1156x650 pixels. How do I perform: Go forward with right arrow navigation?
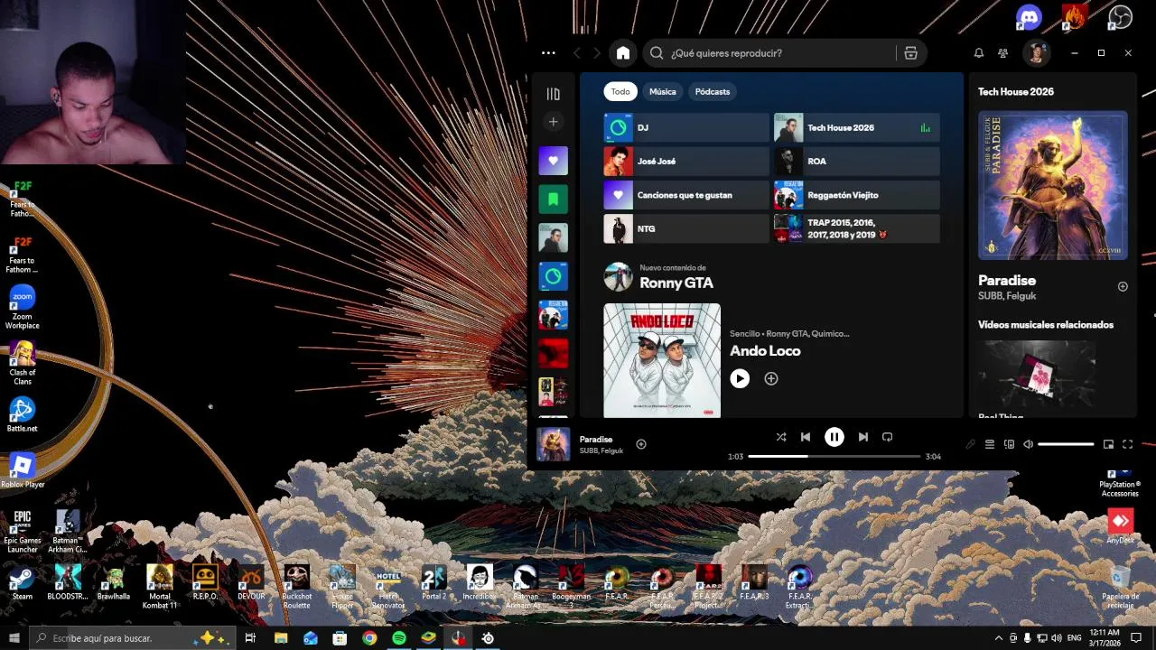598,53
